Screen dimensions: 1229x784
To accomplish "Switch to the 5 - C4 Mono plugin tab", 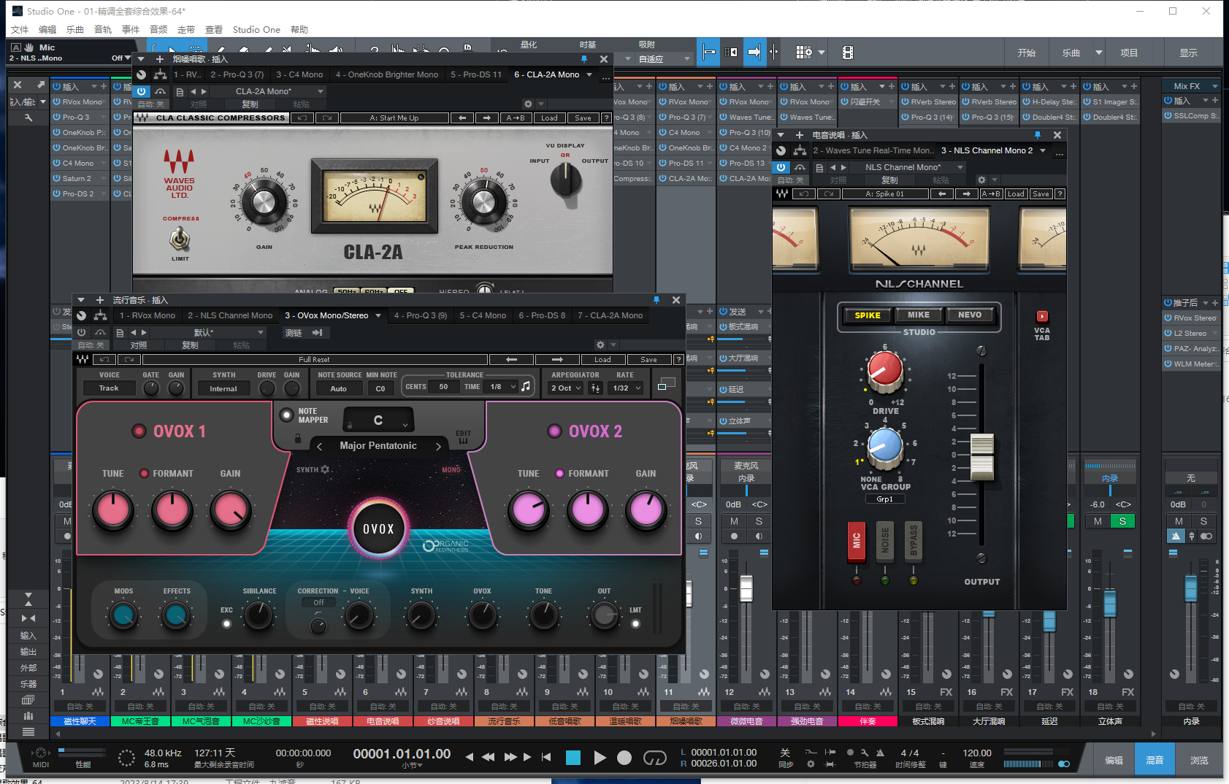I will point(483,315).
